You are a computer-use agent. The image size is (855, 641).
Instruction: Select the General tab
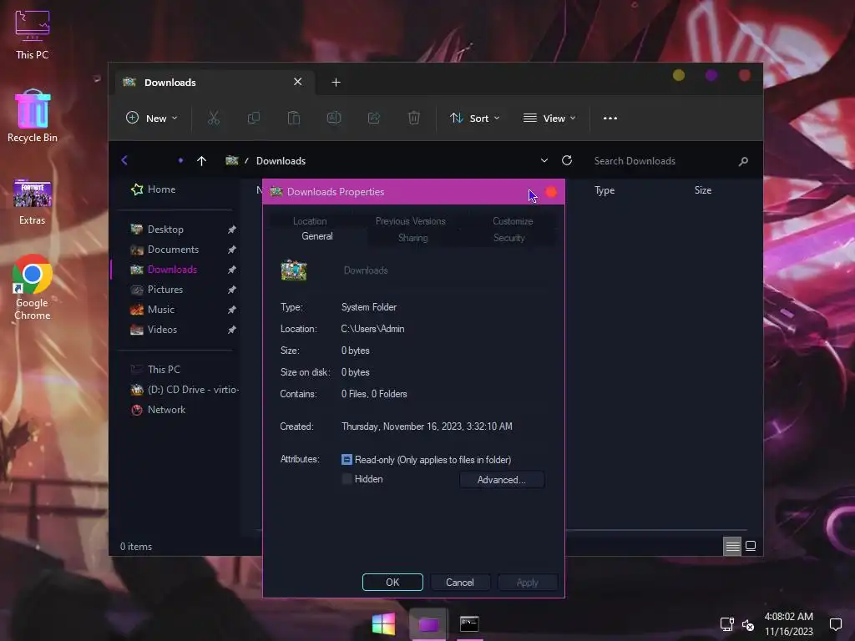pyautogui.click(x=317, y=236)
